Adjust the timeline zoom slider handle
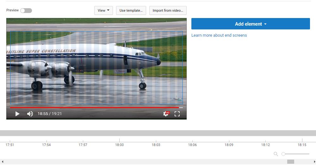Image resolution: width=316 pixels, height=165 pixels. 283,154
